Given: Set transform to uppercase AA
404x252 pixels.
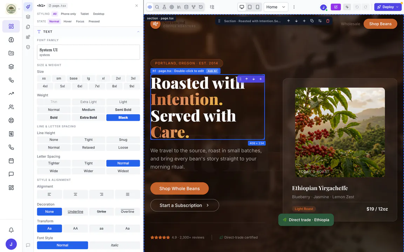Looking at the screenshot, I should point(75,228).
